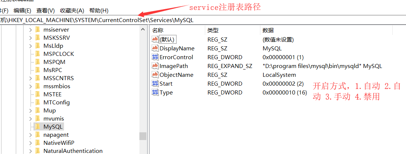Click the MySQL folder icon

tap(37, 127)
